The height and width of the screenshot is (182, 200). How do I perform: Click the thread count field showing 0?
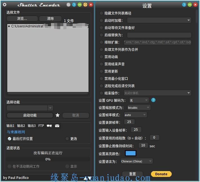pos(154,138)
